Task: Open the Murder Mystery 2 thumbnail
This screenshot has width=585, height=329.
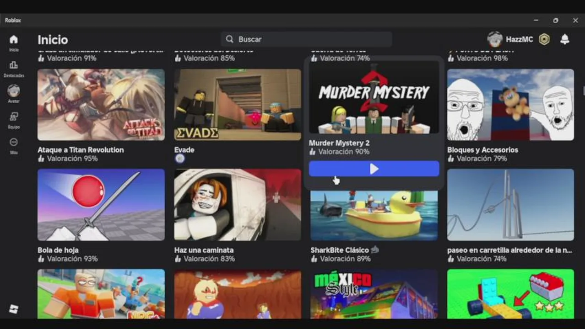Action: (374, 98)
